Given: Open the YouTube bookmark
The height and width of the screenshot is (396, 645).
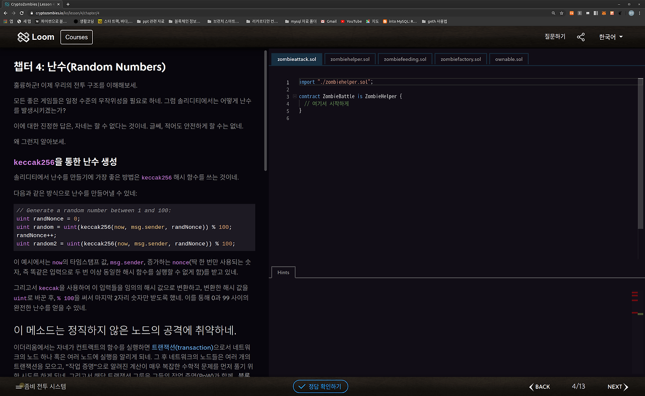Looking at the screenshot, I should [x=351, y=22].
